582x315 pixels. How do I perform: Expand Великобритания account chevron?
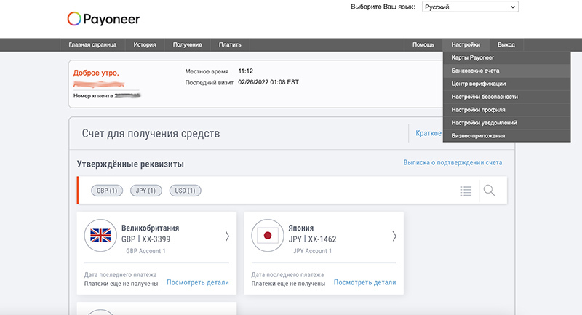(227, 236)
